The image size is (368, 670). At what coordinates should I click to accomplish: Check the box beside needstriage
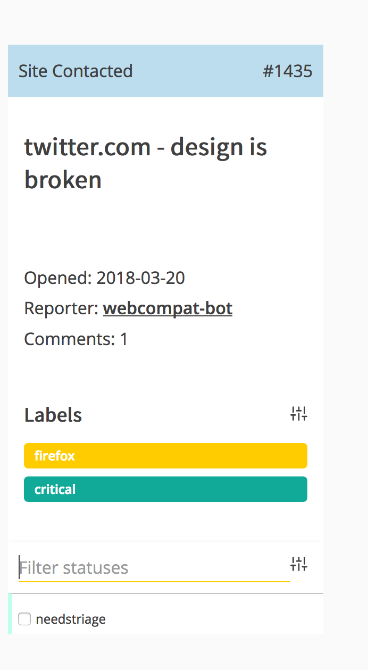tap(24, 619)
